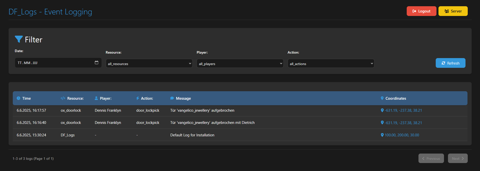Click the Date input field
The height and width of the screenshot is (171, 480).
58,63
